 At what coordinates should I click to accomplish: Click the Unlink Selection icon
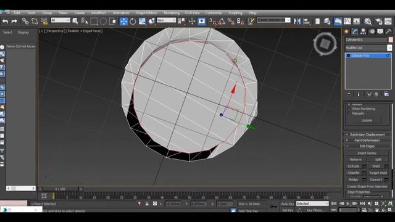click(35, 22)
